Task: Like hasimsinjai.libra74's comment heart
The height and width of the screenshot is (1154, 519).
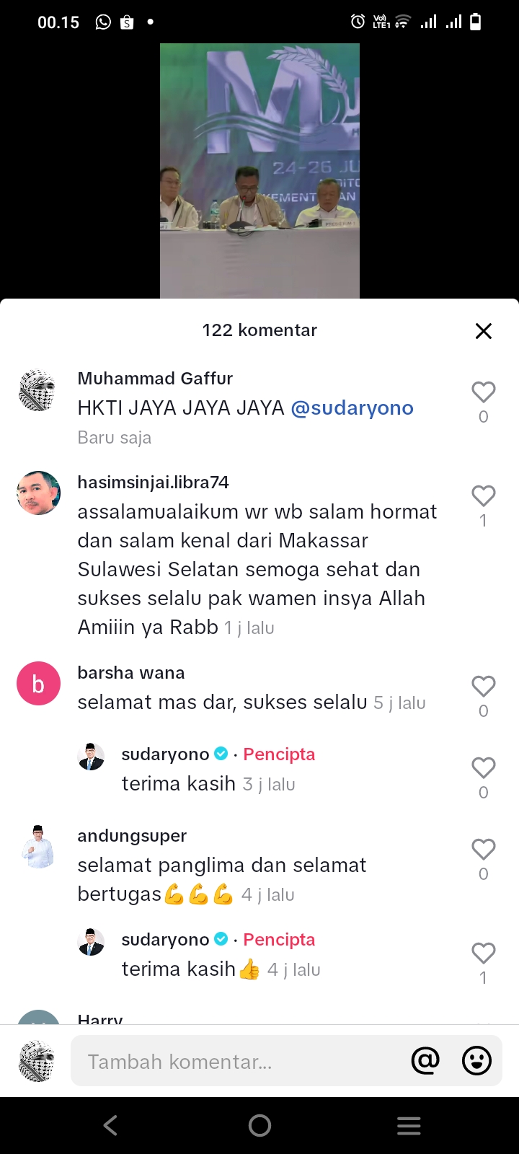Action: tap(484, 496)
